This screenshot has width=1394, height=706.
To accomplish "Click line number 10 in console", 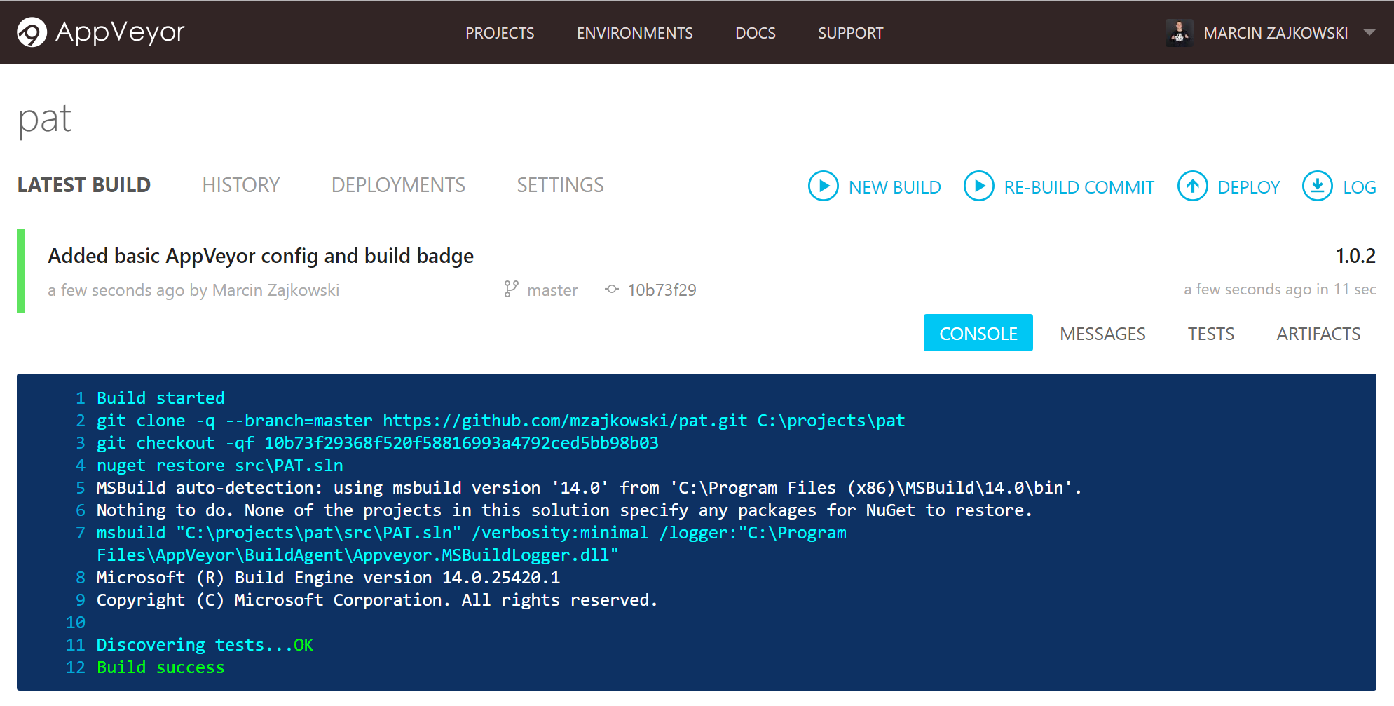I will pos(76,623).
